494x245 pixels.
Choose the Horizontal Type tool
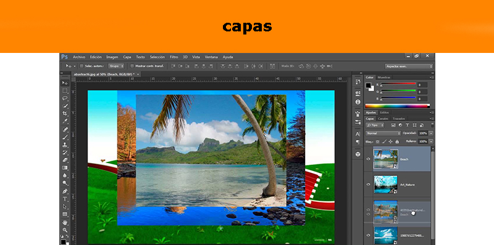[x=65, y=199]
